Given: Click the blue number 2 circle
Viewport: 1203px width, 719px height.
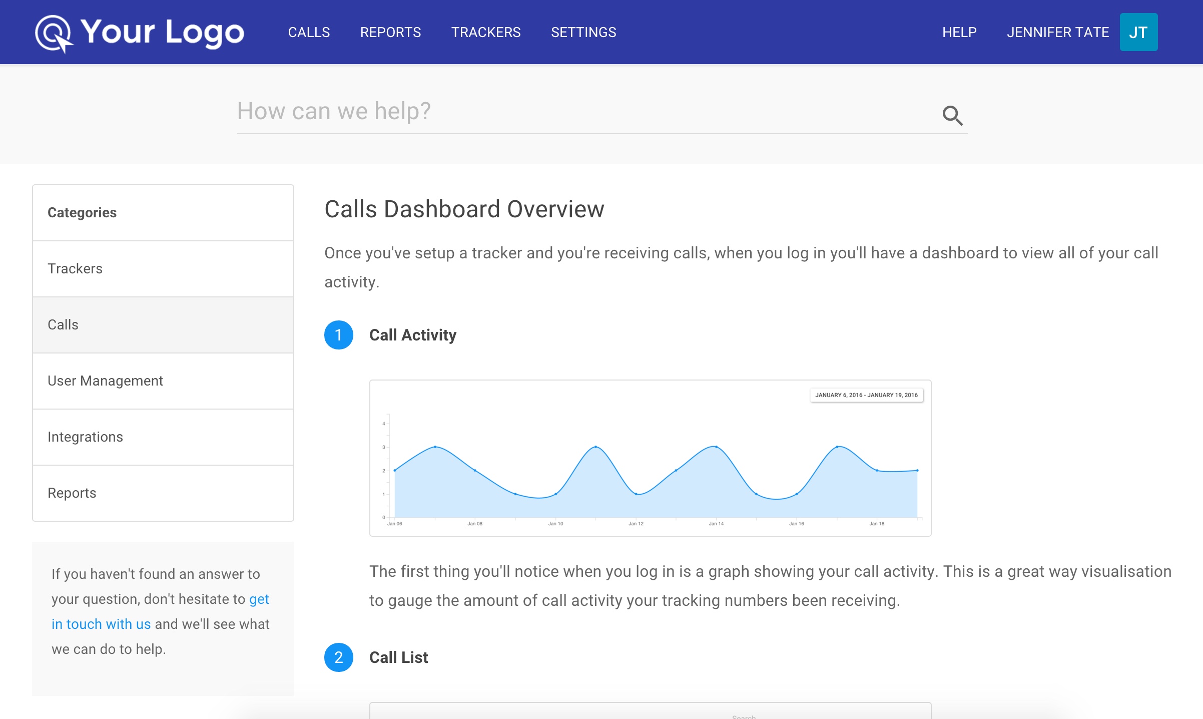Looking at the screenshot, I should click(339, 657).
